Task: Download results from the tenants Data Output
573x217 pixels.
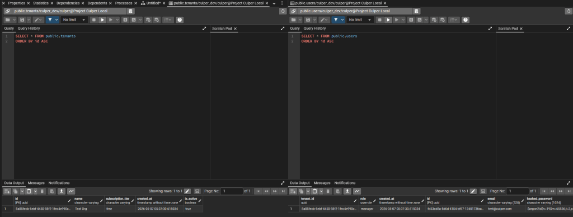Action: (62, 191)
